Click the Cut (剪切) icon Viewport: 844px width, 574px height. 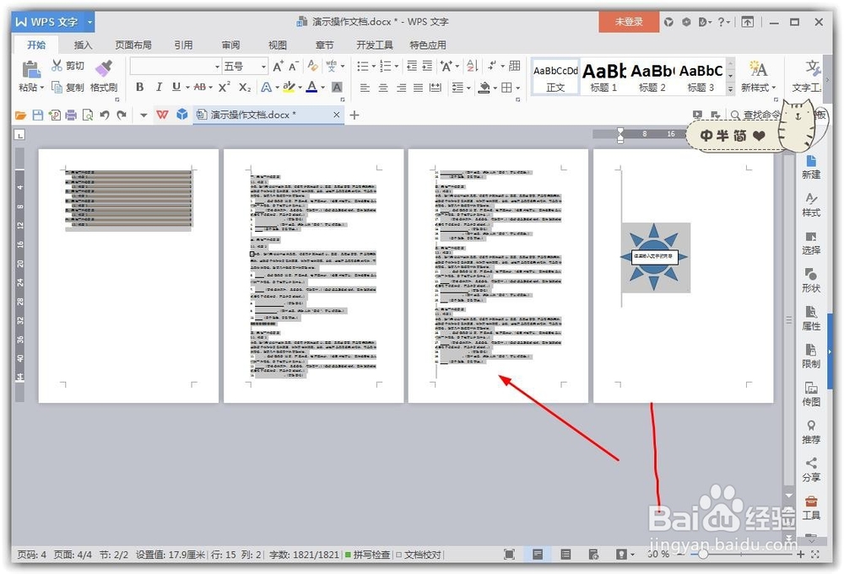pyautogui.click(x=57, y=66)
